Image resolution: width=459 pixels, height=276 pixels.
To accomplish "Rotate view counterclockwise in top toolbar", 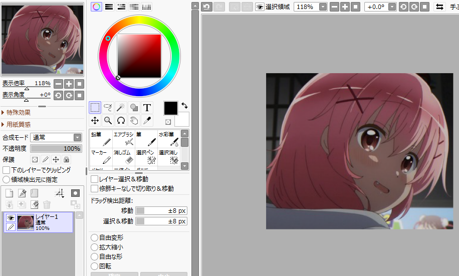I will (x=403, y=7).
